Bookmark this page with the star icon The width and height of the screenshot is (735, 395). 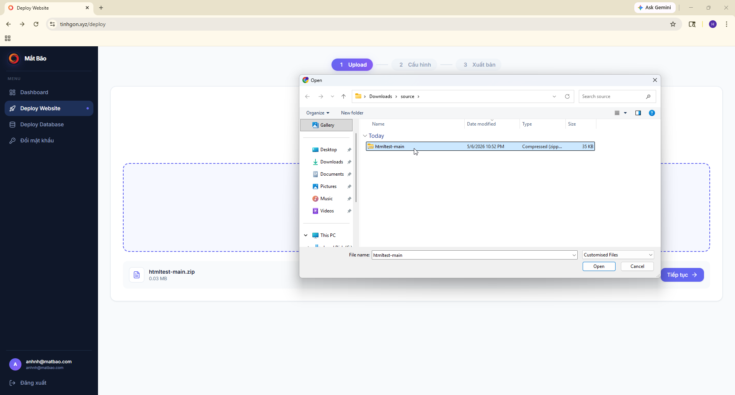click(673, 24)
